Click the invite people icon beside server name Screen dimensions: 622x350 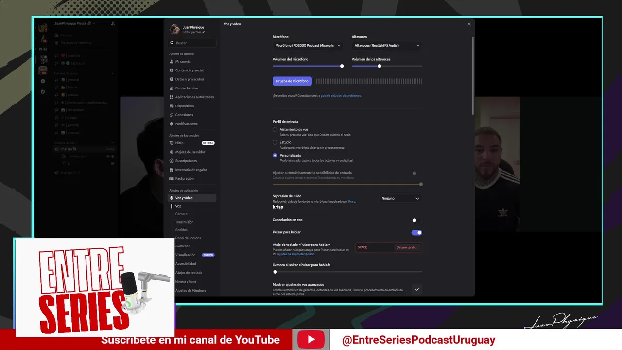pyautogui.click(x=113, y=23)
